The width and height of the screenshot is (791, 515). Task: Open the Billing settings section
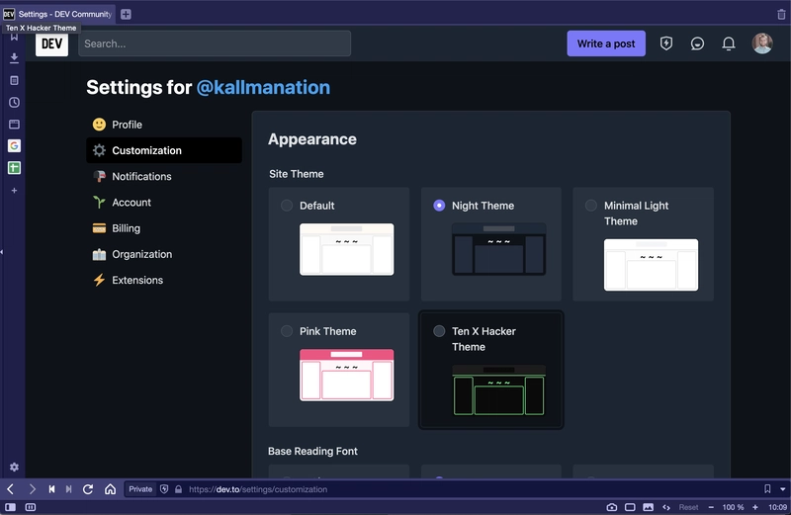[x=164, y=228]
